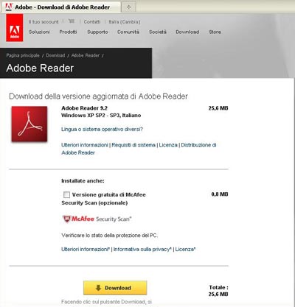Open a new browser tab
Image resolution: width=295 pixels, height=307 pixels.
128,7
